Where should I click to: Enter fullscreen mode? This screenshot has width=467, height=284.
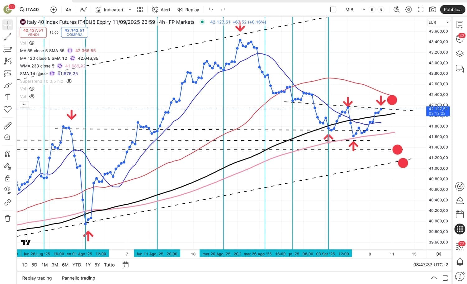pyautogui.click(x=421, y=10)
